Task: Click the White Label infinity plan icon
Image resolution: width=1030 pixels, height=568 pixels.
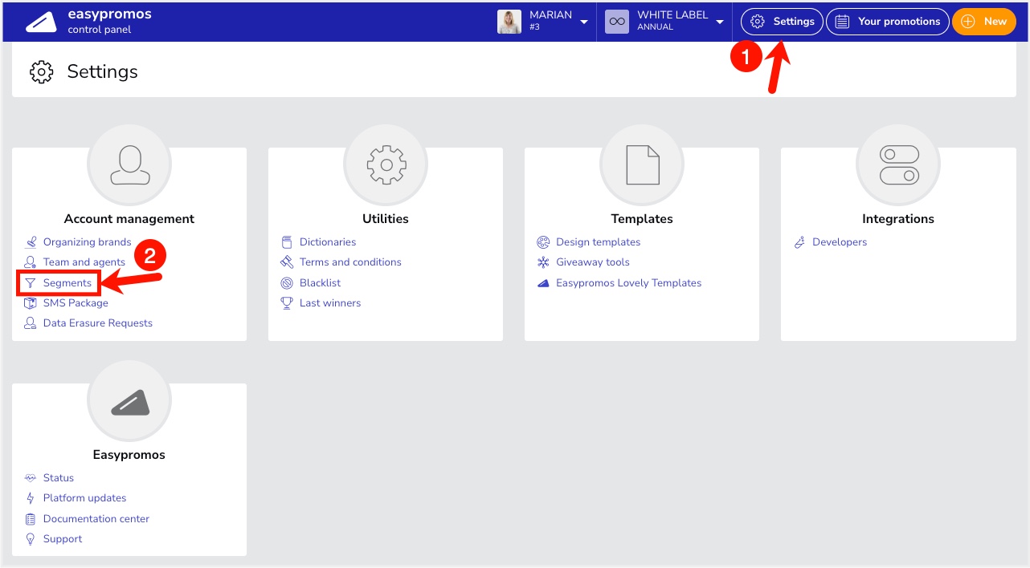Action: (x=617, y=22)
